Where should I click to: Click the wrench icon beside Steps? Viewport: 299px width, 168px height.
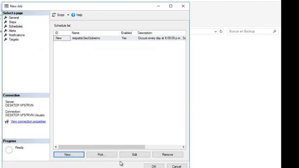6,22
